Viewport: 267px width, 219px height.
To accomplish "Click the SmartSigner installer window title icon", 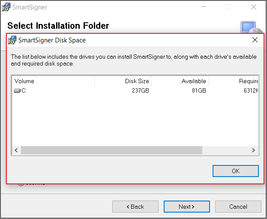I will [x=6, y=7].
